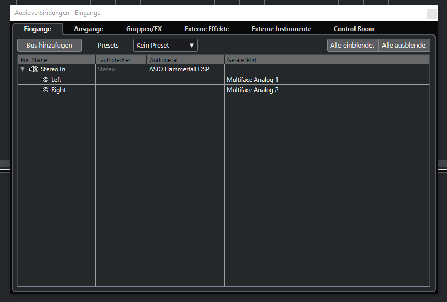Go to the Externe Effekte tab
447x302 pixels.
pyautogui.click(x=207, y=29)
